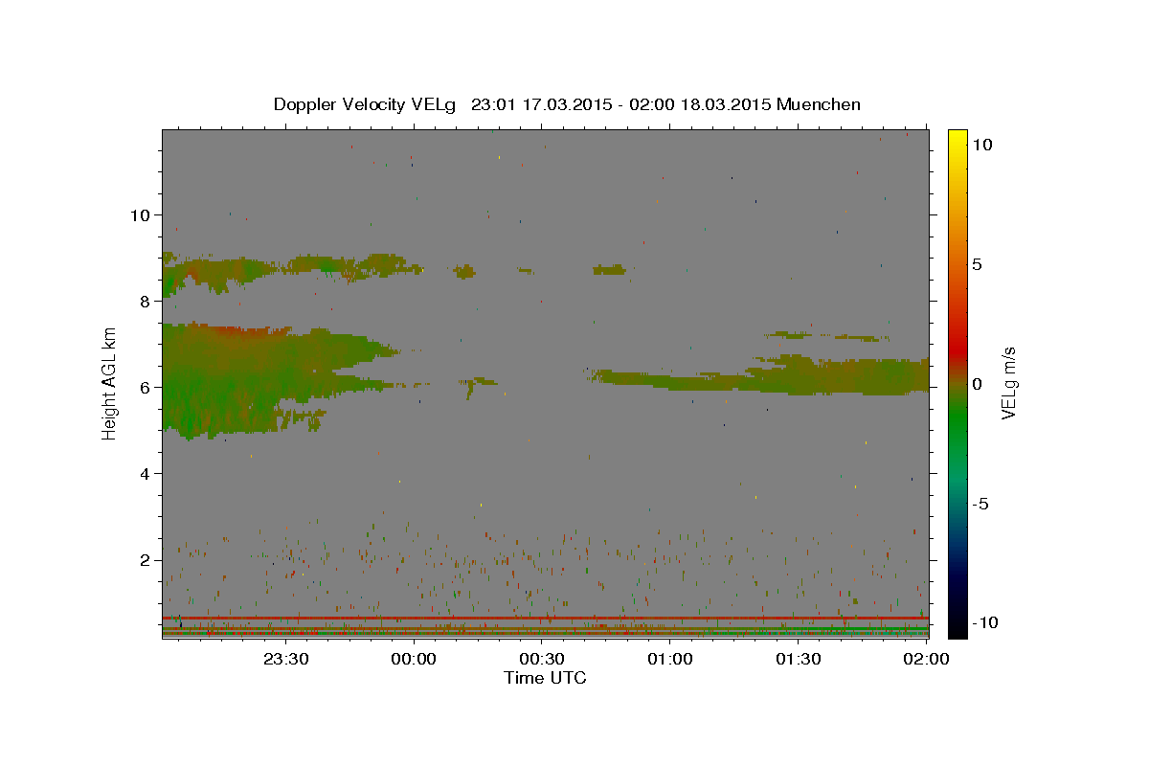
Task: Click the 02:00 time tick label
Action: click(x=926, y=659)
